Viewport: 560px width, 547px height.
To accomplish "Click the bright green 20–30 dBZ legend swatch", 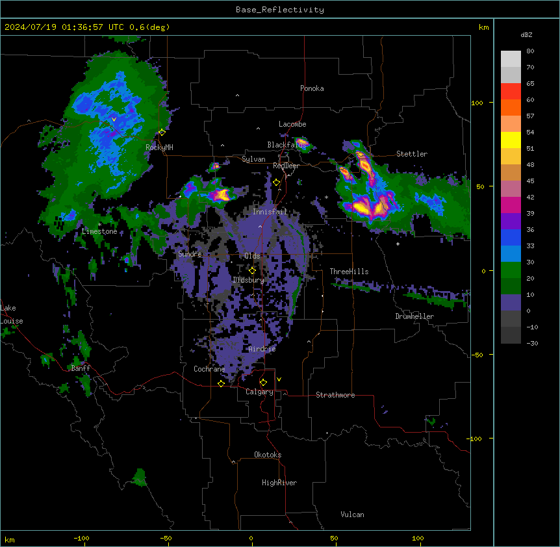I will pyautogui.click(x=511, y=270).
